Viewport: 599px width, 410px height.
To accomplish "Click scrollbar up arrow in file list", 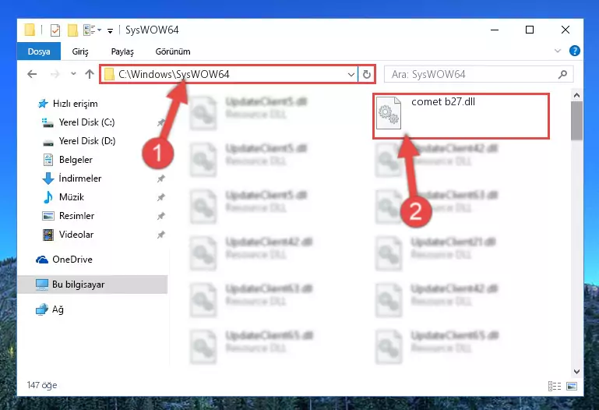I will 577,95.
